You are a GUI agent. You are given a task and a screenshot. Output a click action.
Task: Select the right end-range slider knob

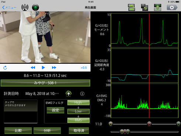pyautogui.click(x=178, y=124)
